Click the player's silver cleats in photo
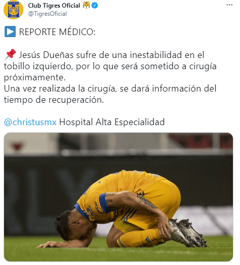 coord(188,233)
